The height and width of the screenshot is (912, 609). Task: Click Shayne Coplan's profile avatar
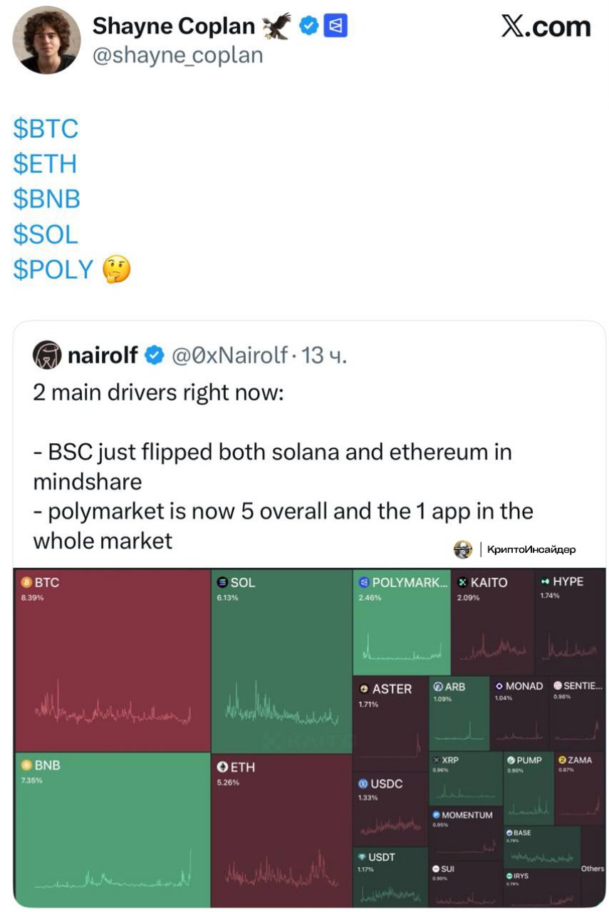tap(46, 40)
